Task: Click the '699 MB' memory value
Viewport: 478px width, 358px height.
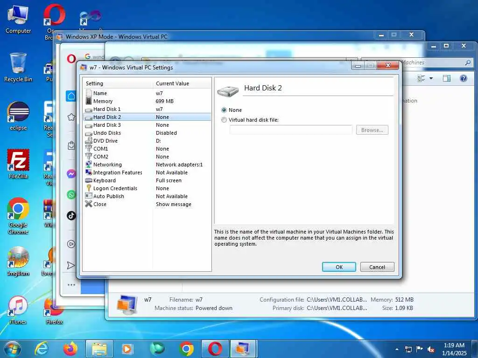Action: pos(165,101)
